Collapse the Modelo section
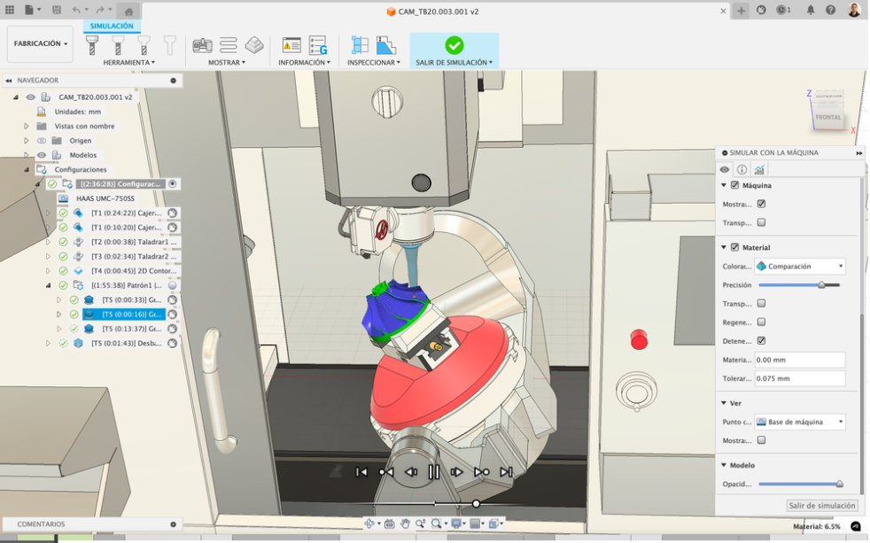The image size is (870, 543). (x=724, y=465)
